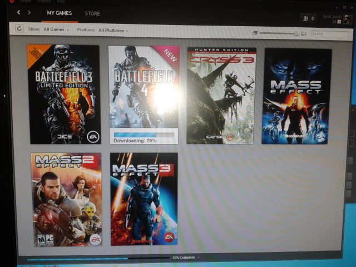Screen dimensions: 356x267
Task: Open the Help menu
Action: (61, 1)
